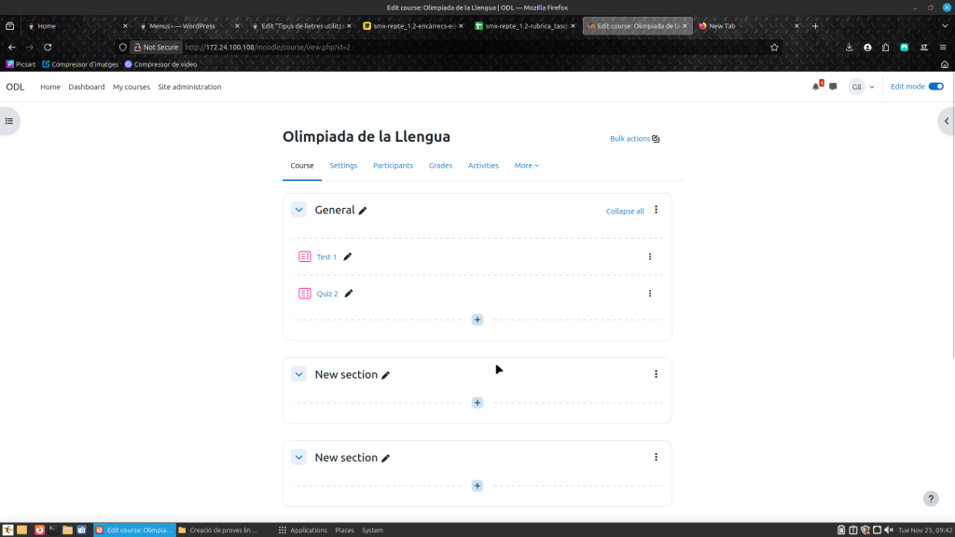Turn off the Edit mode switch
This screenshot has width=955, height=537.
935,87
